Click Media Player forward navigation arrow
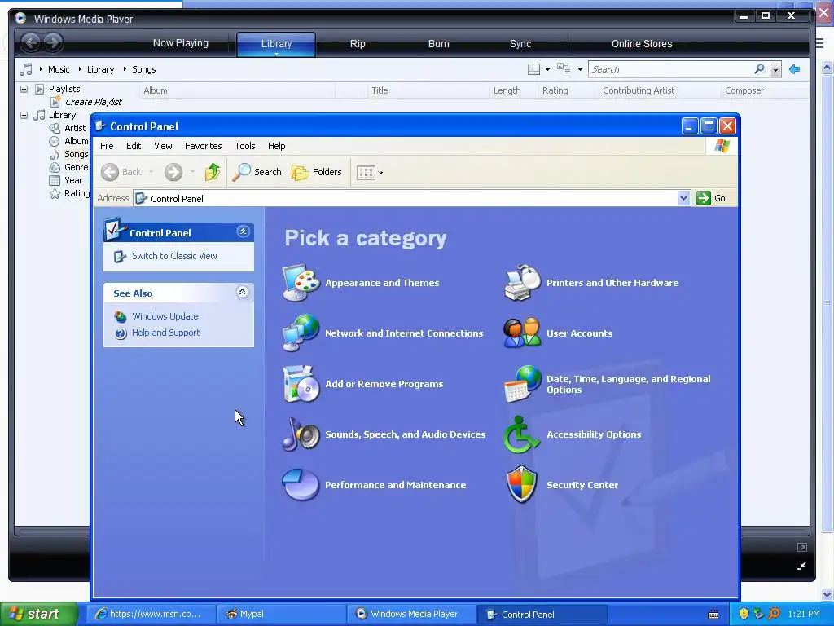Image resolution: width=834 pixels, height=626 pixels. [53, 42]
